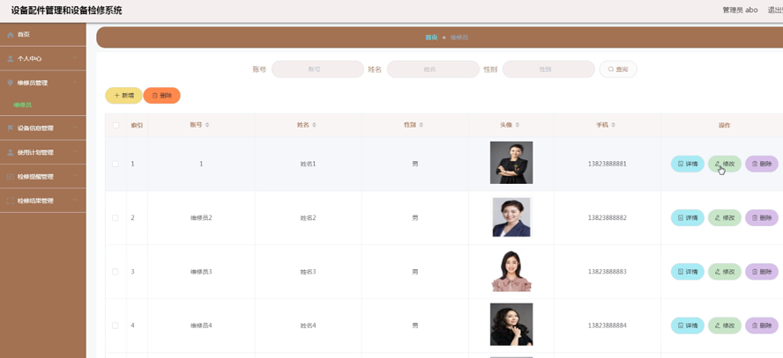This screenshot has width=783, height=358.
Task: Tick the select-all checkbox in table header
Action: pos(116,125)
